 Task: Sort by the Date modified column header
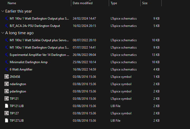point(83,3)
